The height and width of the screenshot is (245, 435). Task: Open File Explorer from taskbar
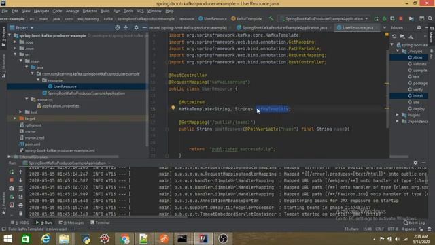[x=65, y=239]
